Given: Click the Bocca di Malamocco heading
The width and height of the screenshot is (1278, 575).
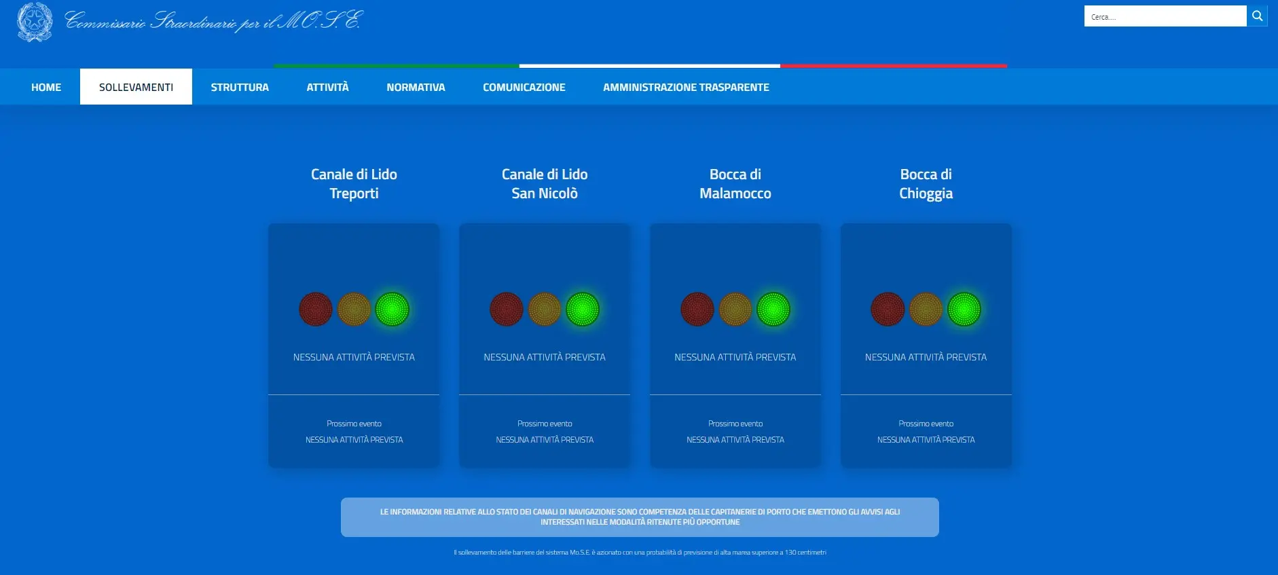Looking at the screenshot, I should 735,184.
